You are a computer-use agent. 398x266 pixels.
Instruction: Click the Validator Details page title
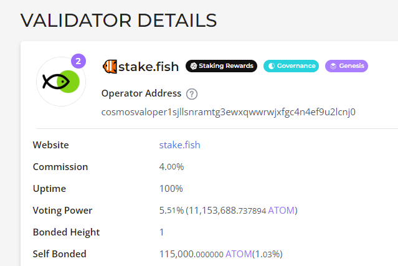118,21
